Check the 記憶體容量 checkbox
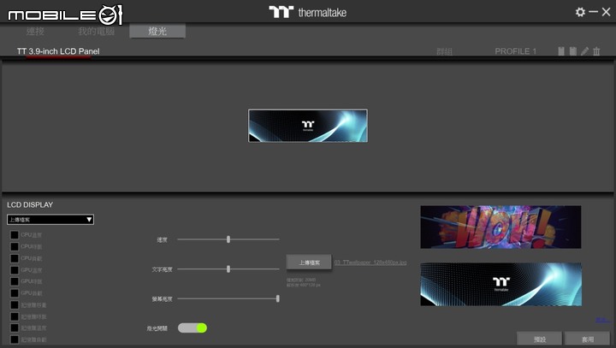 coord(15,304)
